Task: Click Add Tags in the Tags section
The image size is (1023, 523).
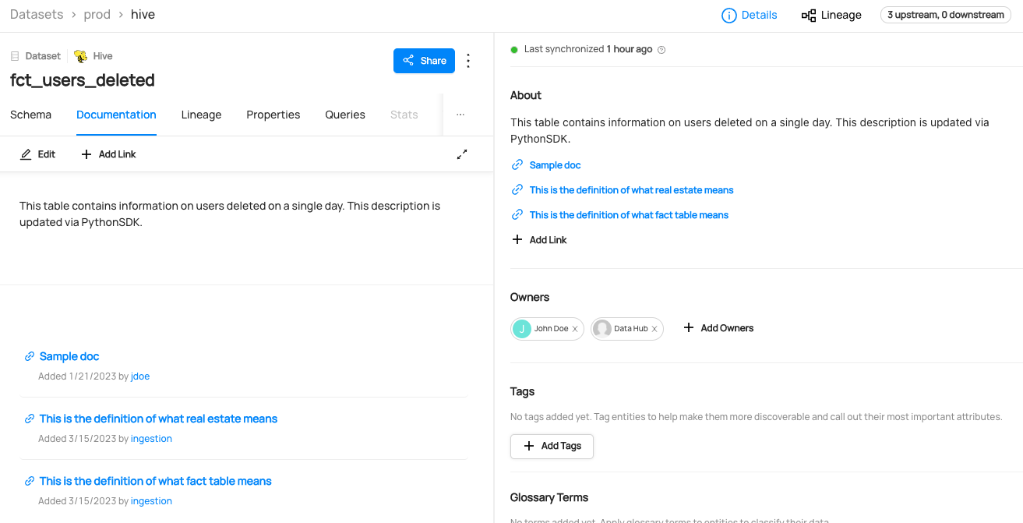Action: [x=552, y=446]
